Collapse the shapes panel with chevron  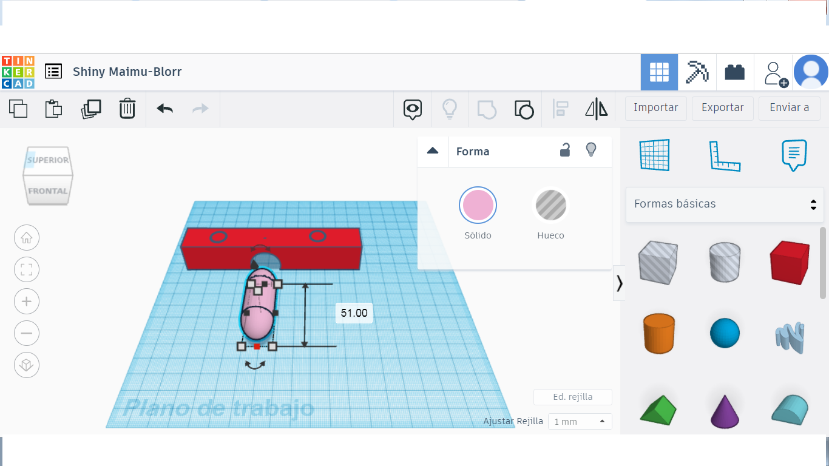click(x=619, y=283)
